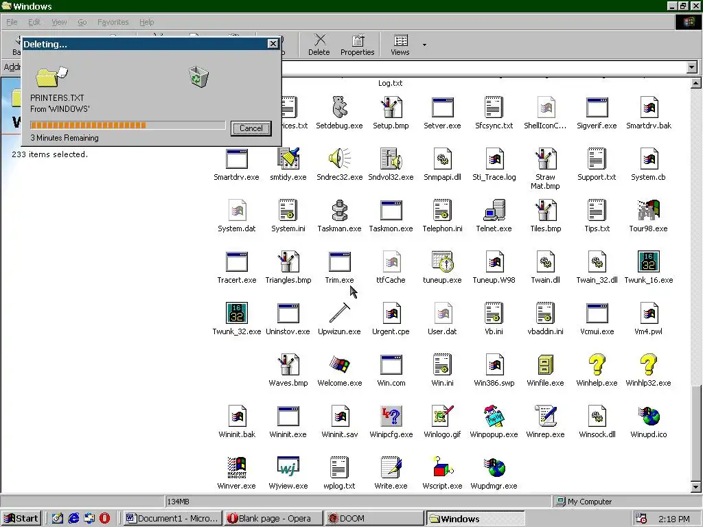
Task: Open the Start menu
Action: click(x=21, y=519)
